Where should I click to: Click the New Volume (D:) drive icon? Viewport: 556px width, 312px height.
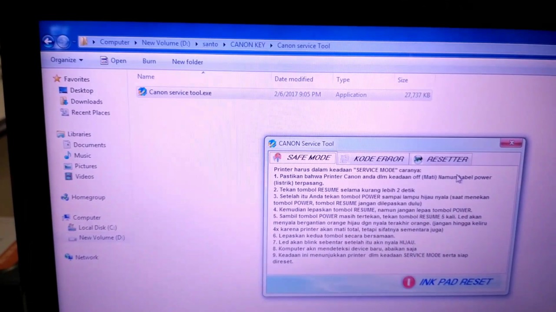tap(72, 238)
